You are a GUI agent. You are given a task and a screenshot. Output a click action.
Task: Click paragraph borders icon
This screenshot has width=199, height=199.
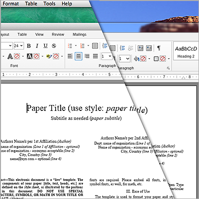coord(156,59)
